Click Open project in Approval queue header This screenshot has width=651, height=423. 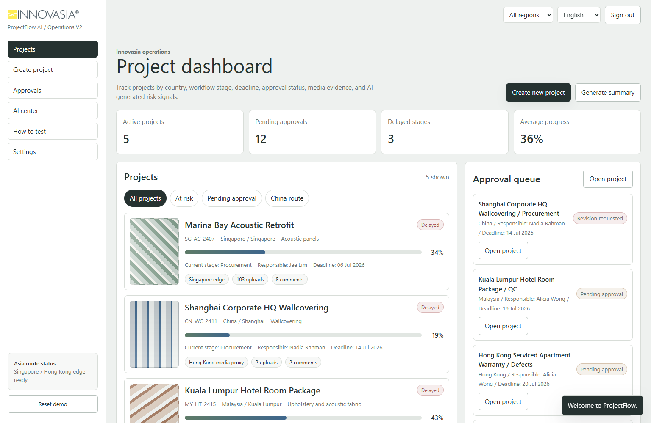point(608,179)
